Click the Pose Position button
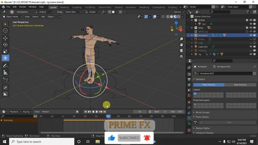The width and height of the screenshot is (258, 145). coord(209,85)
